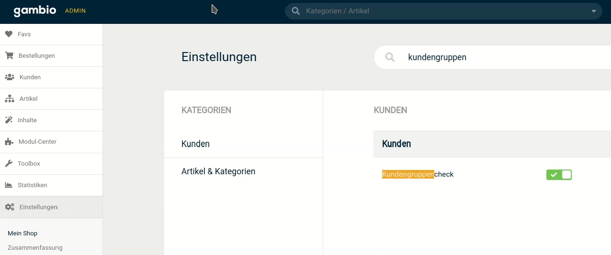Select Artikel & Kategorien category
The image size is (611, 255).
[218, 171]
